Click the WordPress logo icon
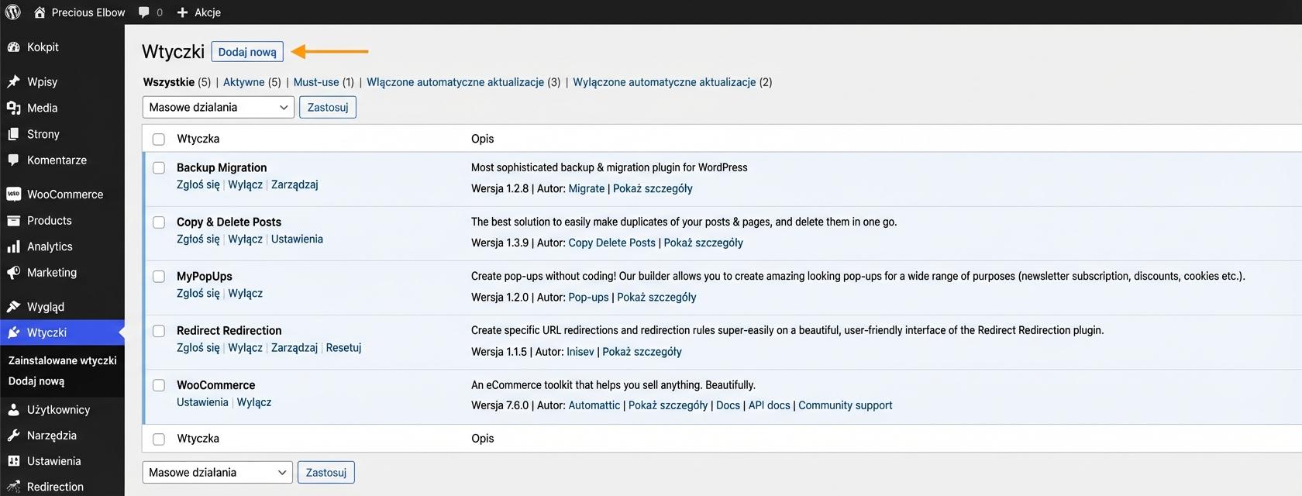1302x496 pixels. pos(13,12)
